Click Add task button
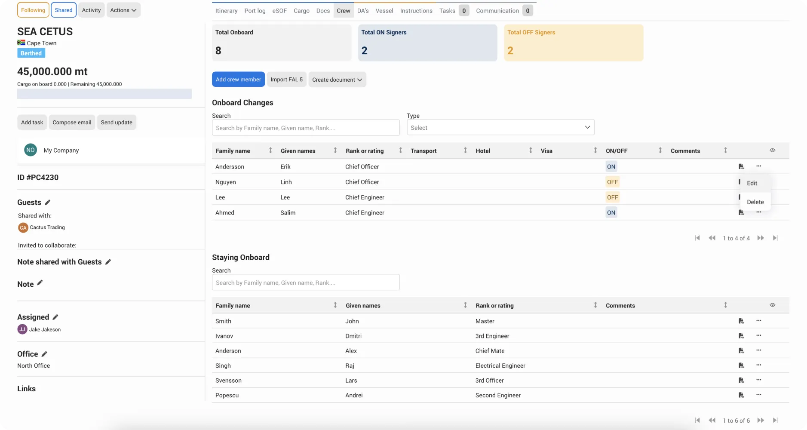The width and height of the screenshot is (807, 430). click(32, 122)
